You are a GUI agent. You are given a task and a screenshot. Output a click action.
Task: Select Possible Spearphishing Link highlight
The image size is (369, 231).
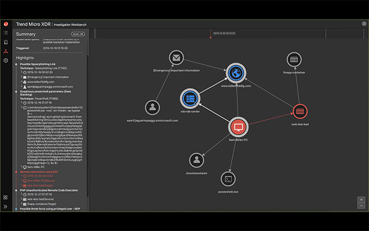coord(37,64)
